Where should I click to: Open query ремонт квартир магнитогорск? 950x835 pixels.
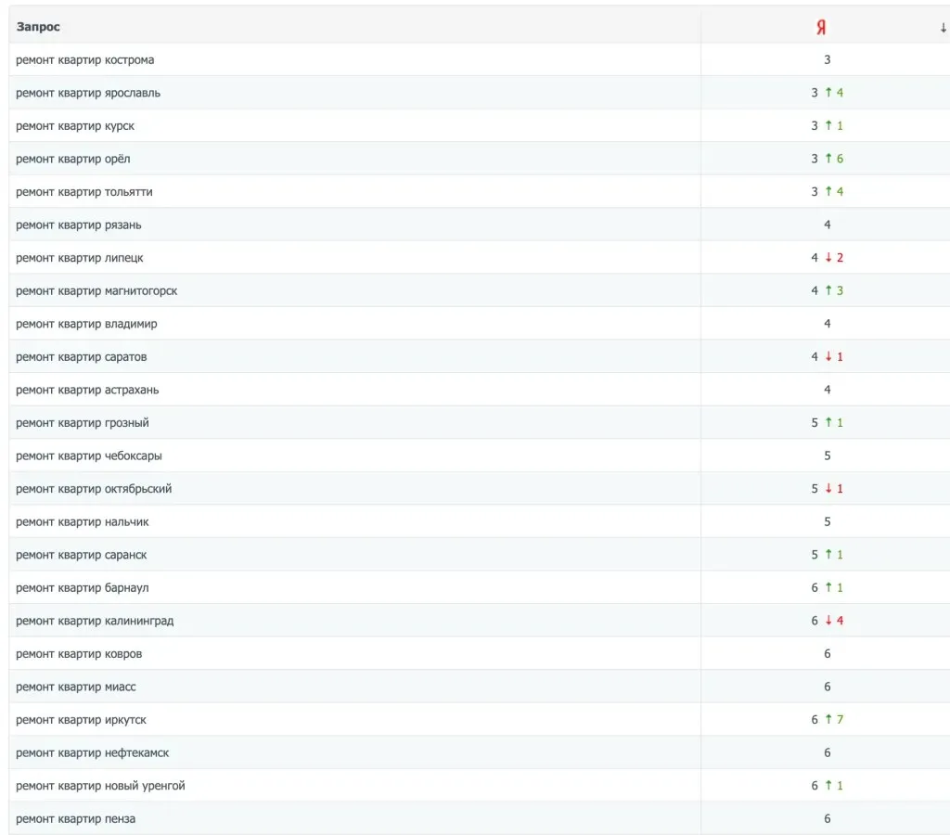[96, 290]
